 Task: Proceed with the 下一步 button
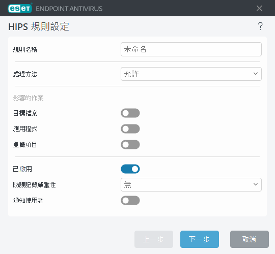click(200, 239)
